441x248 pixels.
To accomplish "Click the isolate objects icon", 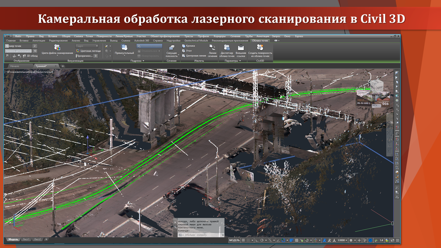I will click(365, 240).
